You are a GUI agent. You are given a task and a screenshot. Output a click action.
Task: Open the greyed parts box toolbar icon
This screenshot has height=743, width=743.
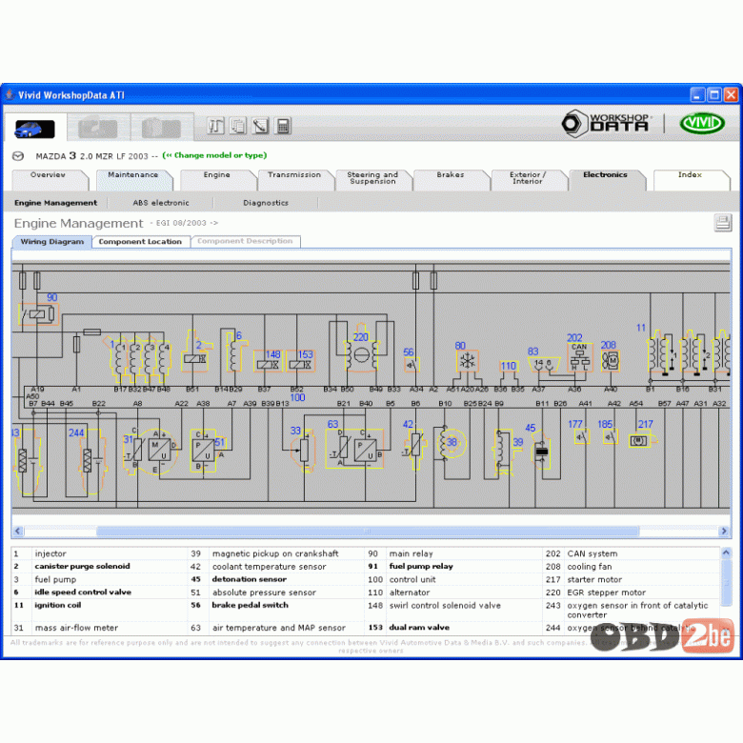(x=161, y=128)
